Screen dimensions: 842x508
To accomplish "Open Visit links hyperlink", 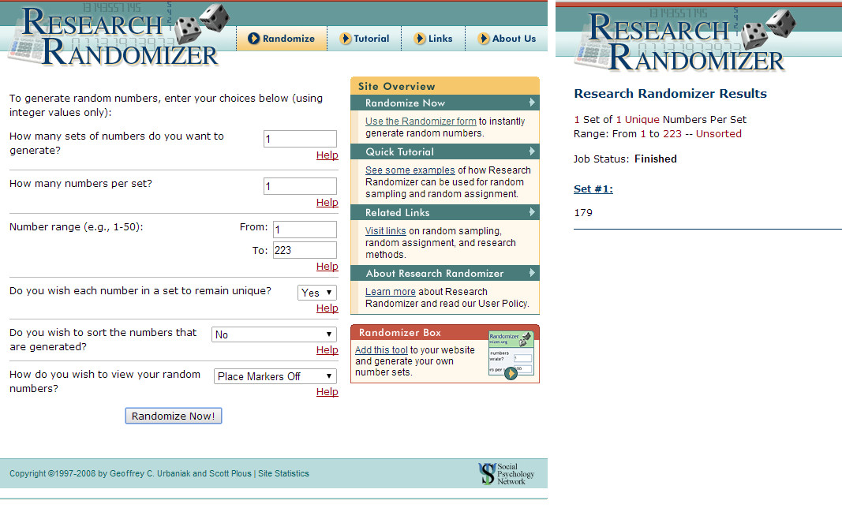I will pos(386,231).
